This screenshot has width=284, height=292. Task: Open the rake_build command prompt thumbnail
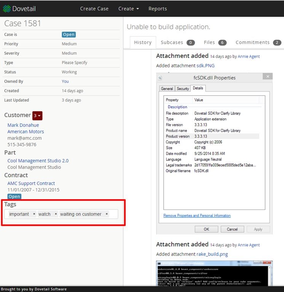point(214,273)
